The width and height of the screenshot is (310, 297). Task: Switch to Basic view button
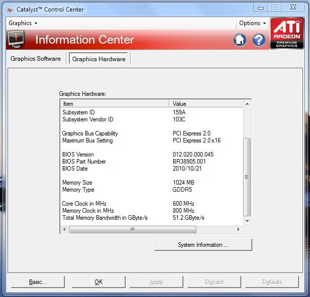pos(38,282)
